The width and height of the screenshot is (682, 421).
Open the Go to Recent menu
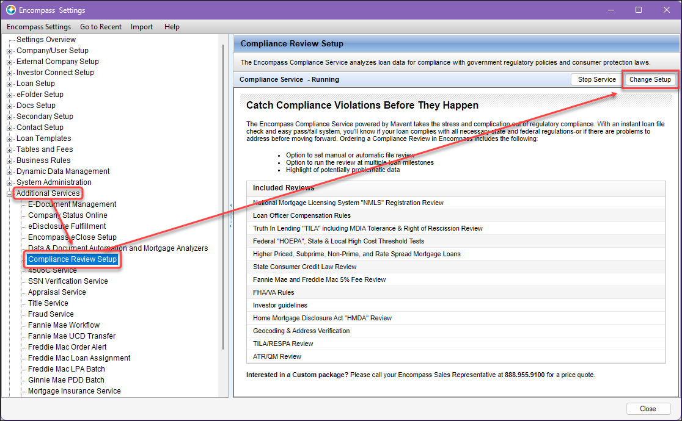(101, 27)
